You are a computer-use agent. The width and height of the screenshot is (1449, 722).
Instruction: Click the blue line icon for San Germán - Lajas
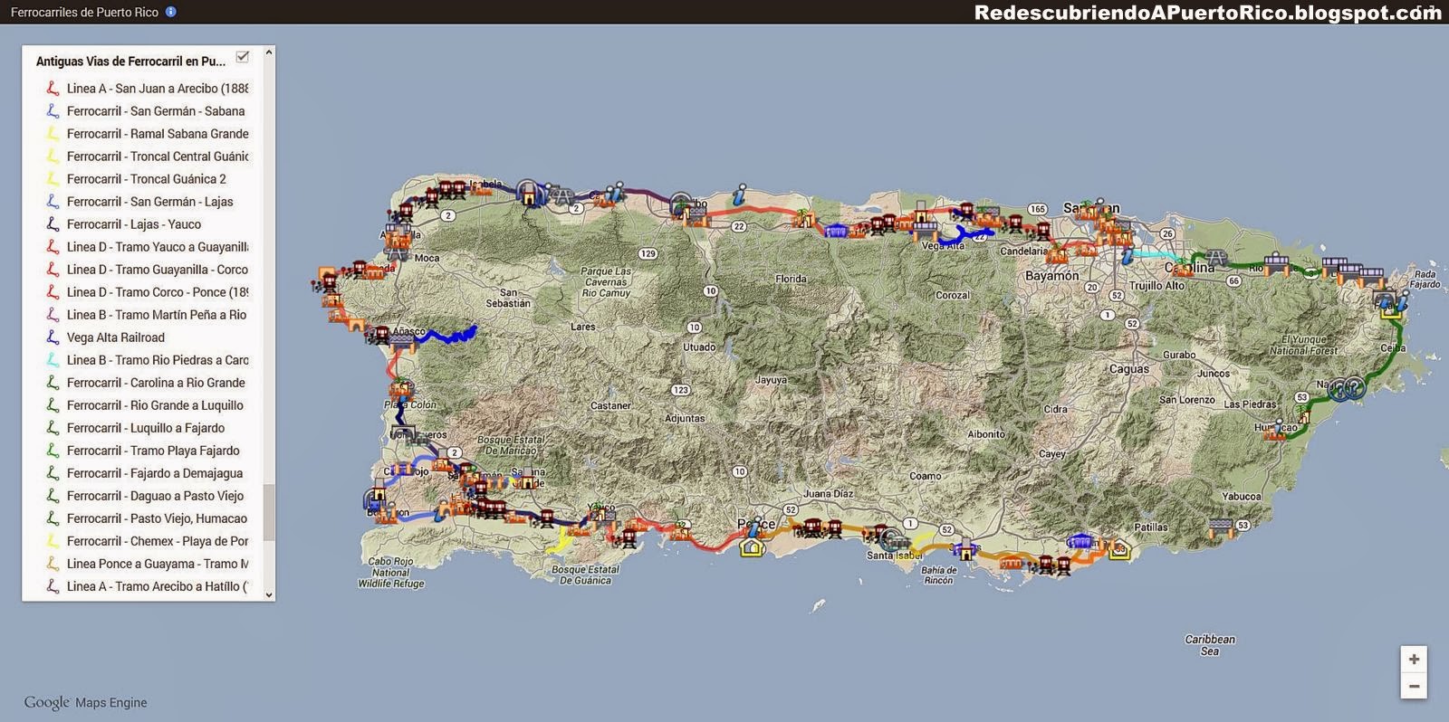(x=53, y=202)
